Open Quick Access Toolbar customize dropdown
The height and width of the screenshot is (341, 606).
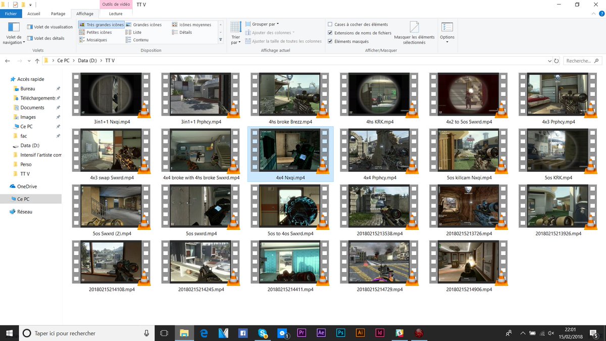coord(31,4)
